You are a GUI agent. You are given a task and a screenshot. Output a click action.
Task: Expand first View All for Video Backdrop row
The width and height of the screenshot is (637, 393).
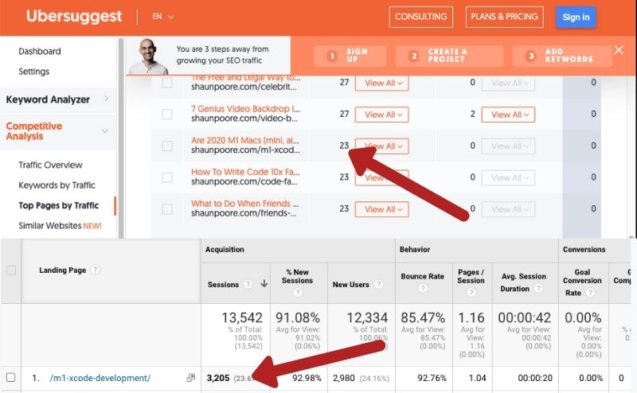pos(382,115)
